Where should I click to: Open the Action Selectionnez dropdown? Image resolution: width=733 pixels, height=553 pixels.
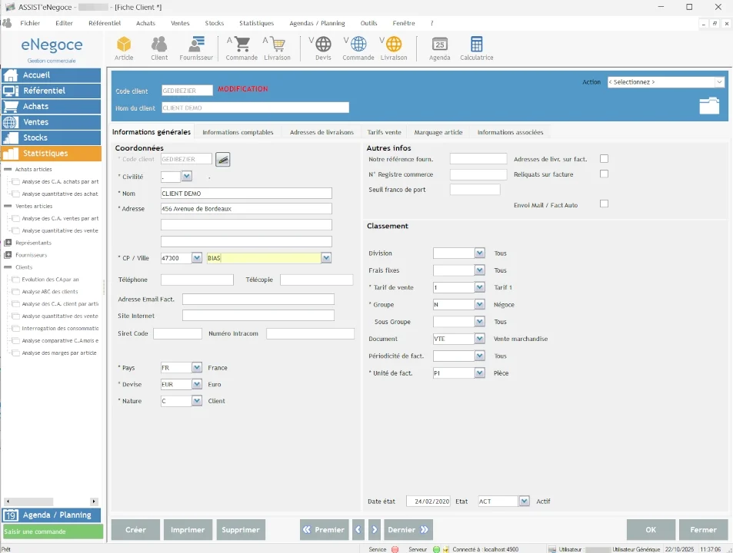[x=719, y=82]
